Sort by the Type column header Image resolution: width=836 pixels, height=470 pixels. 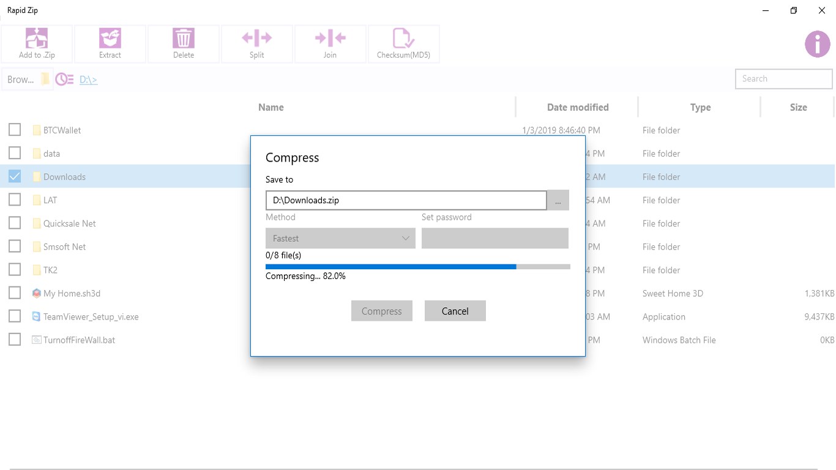point(700,107)
